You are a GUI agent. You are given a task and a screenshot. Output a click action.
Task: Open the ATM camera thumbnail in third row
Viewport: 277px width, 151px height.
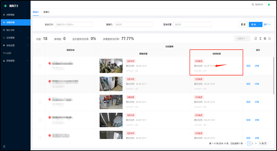click(111, 102)
